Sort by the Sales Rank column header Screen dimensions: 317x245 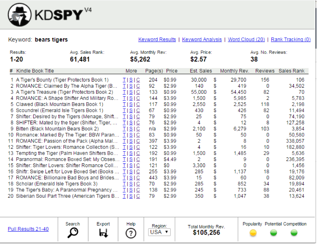tap(291, 71)
